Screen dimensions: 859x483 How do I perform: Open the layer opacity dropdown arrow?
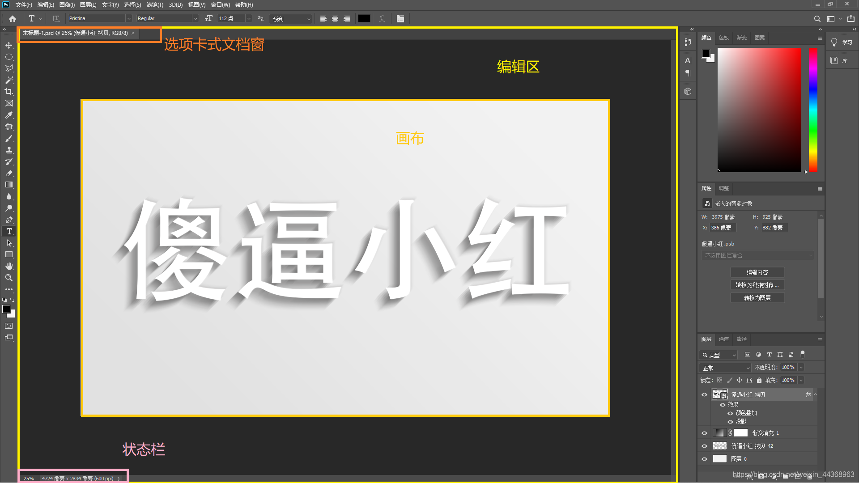tap(801, 368)
